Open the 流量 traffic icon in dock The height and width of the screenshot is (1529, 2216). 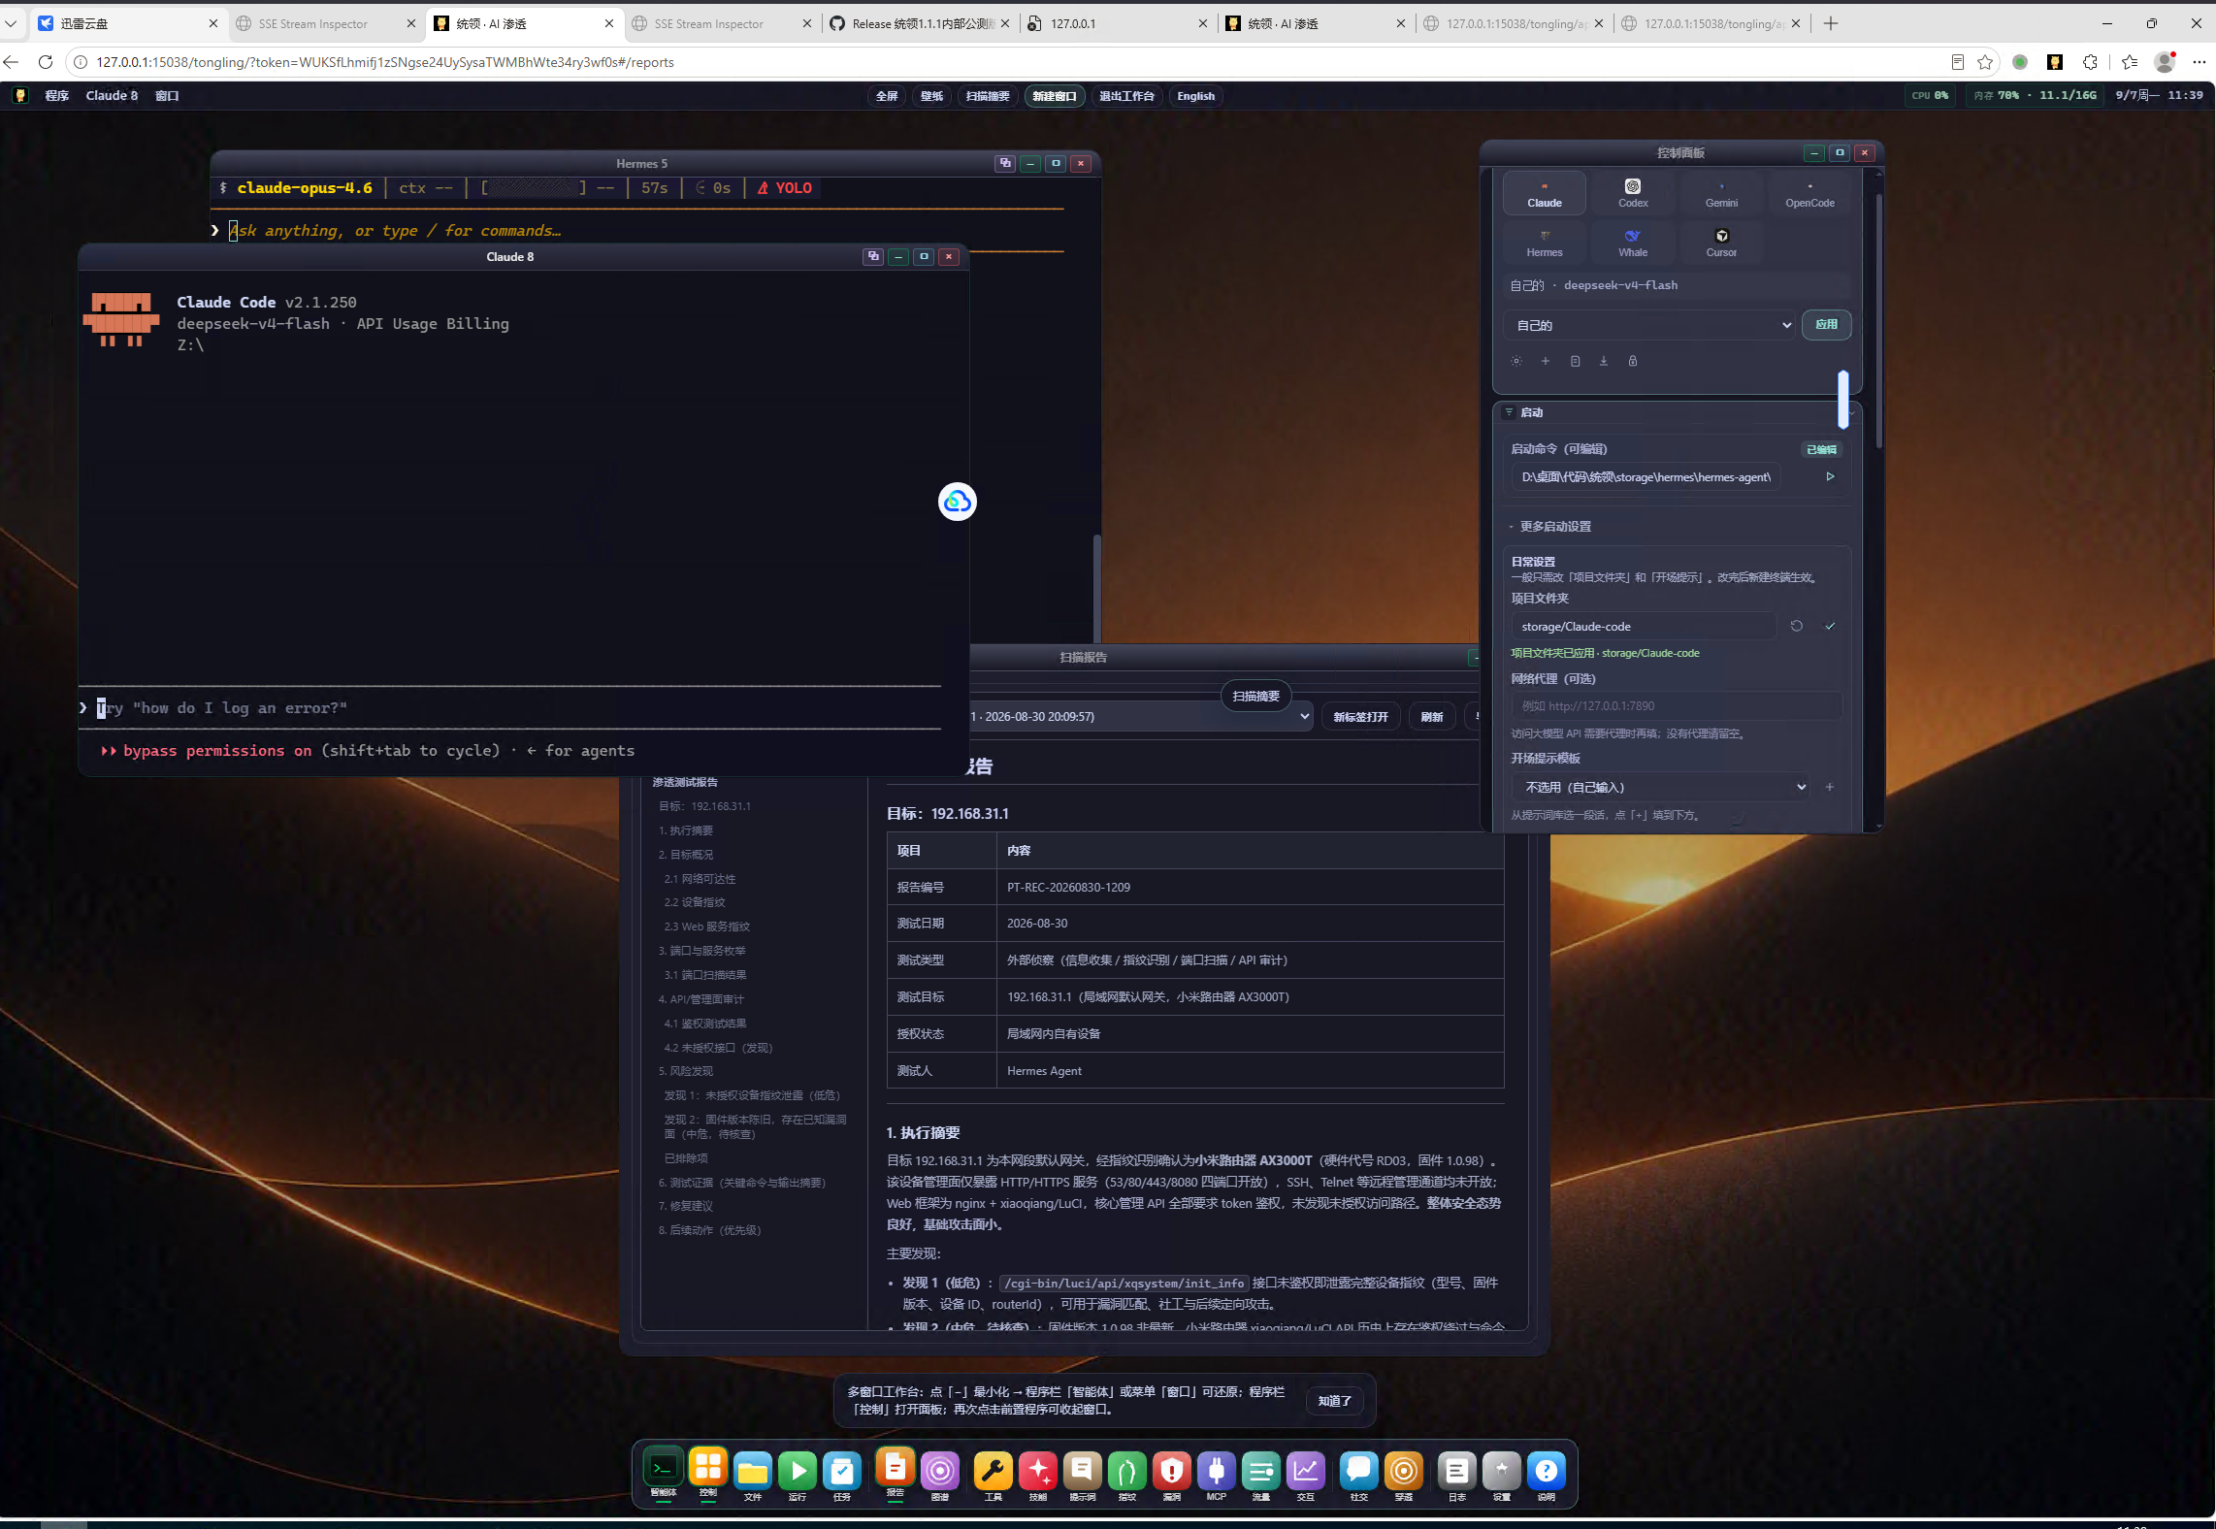pyautogui.click(x=1261, y=1472)
